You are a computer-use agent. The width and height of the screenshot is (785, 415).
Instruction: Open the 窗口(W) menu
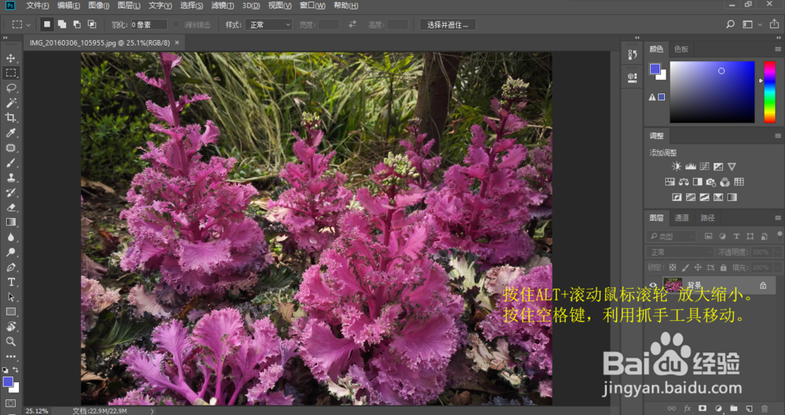(312, 5)
